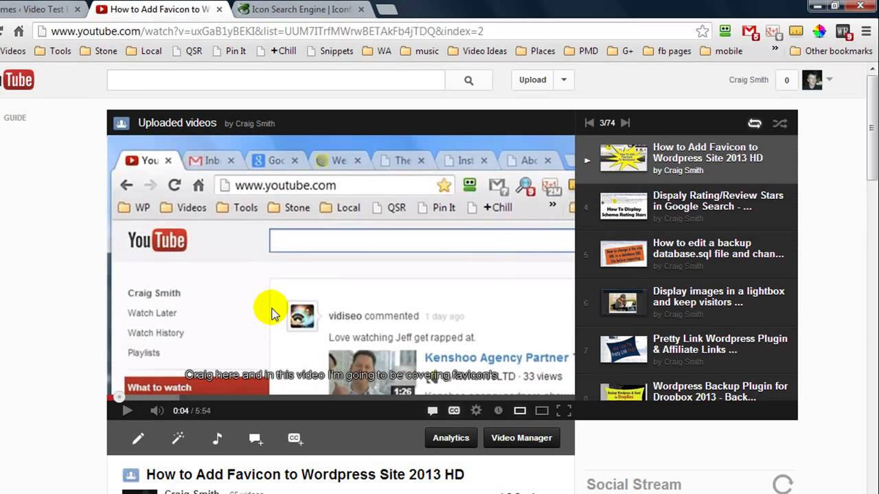Open Display images in a lightbox playlist item

tap(686, 302)
